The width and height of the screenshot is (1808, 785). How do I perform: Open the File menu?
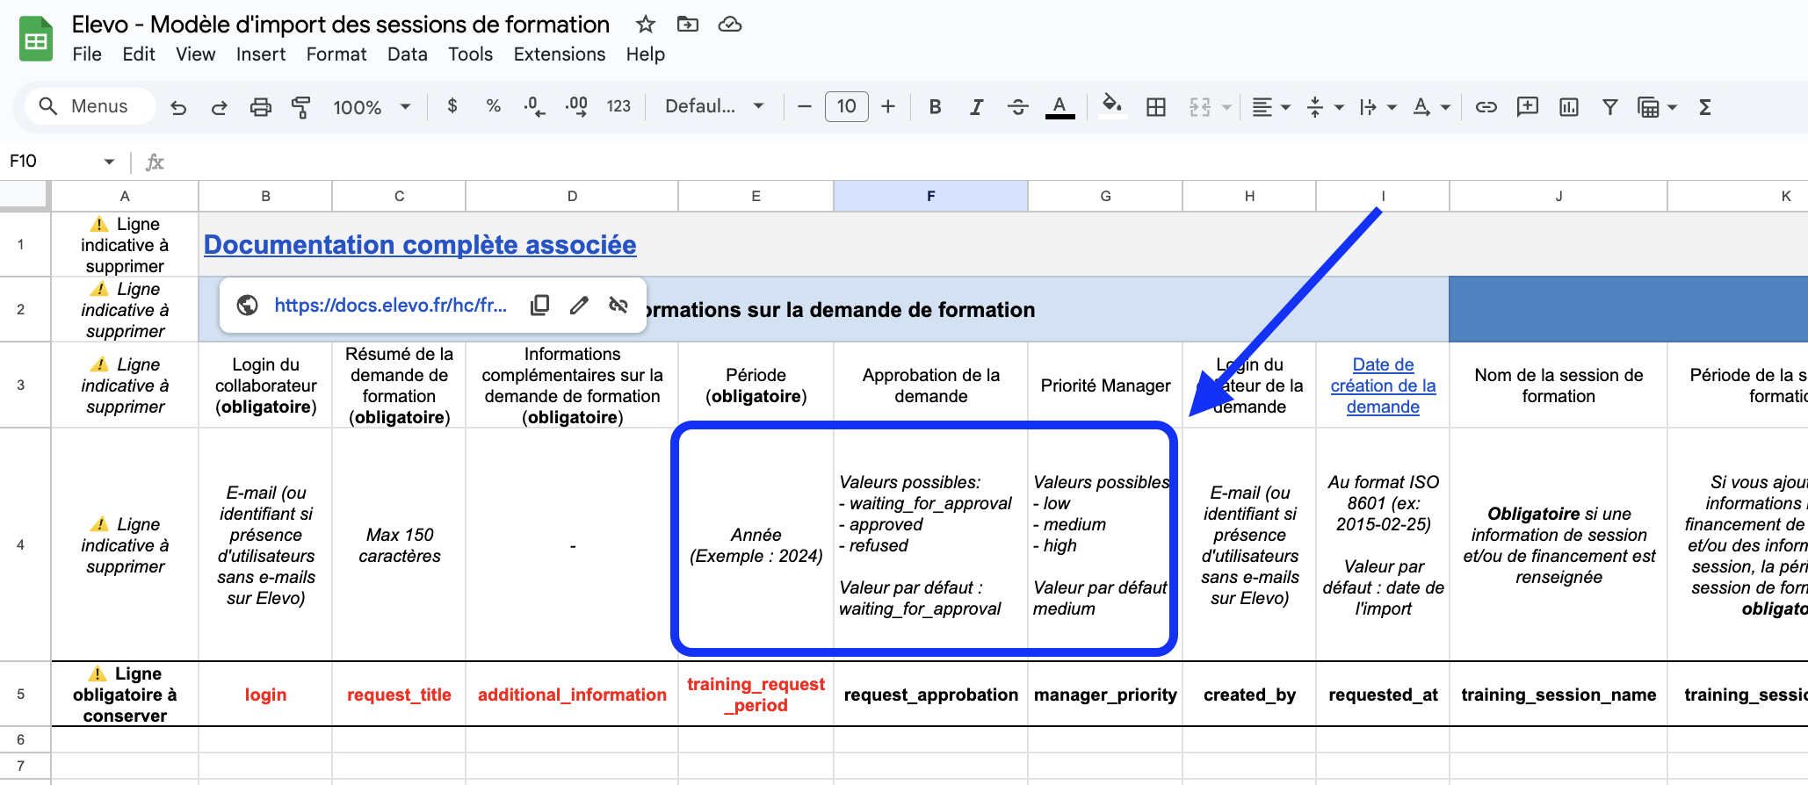[x=87, y=54]
